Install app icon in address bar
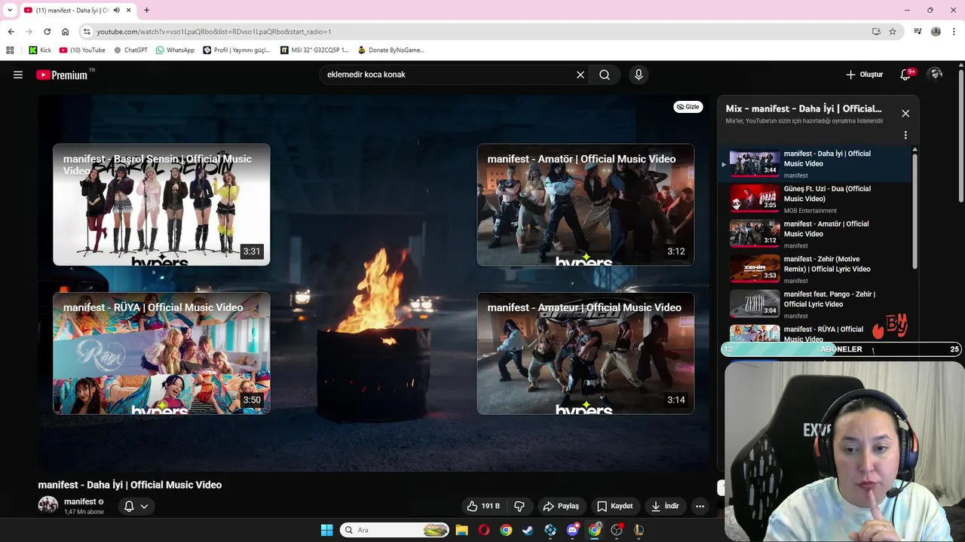This screenshot has width=965, height=542. pyautogui.click(x=876, y=32)
